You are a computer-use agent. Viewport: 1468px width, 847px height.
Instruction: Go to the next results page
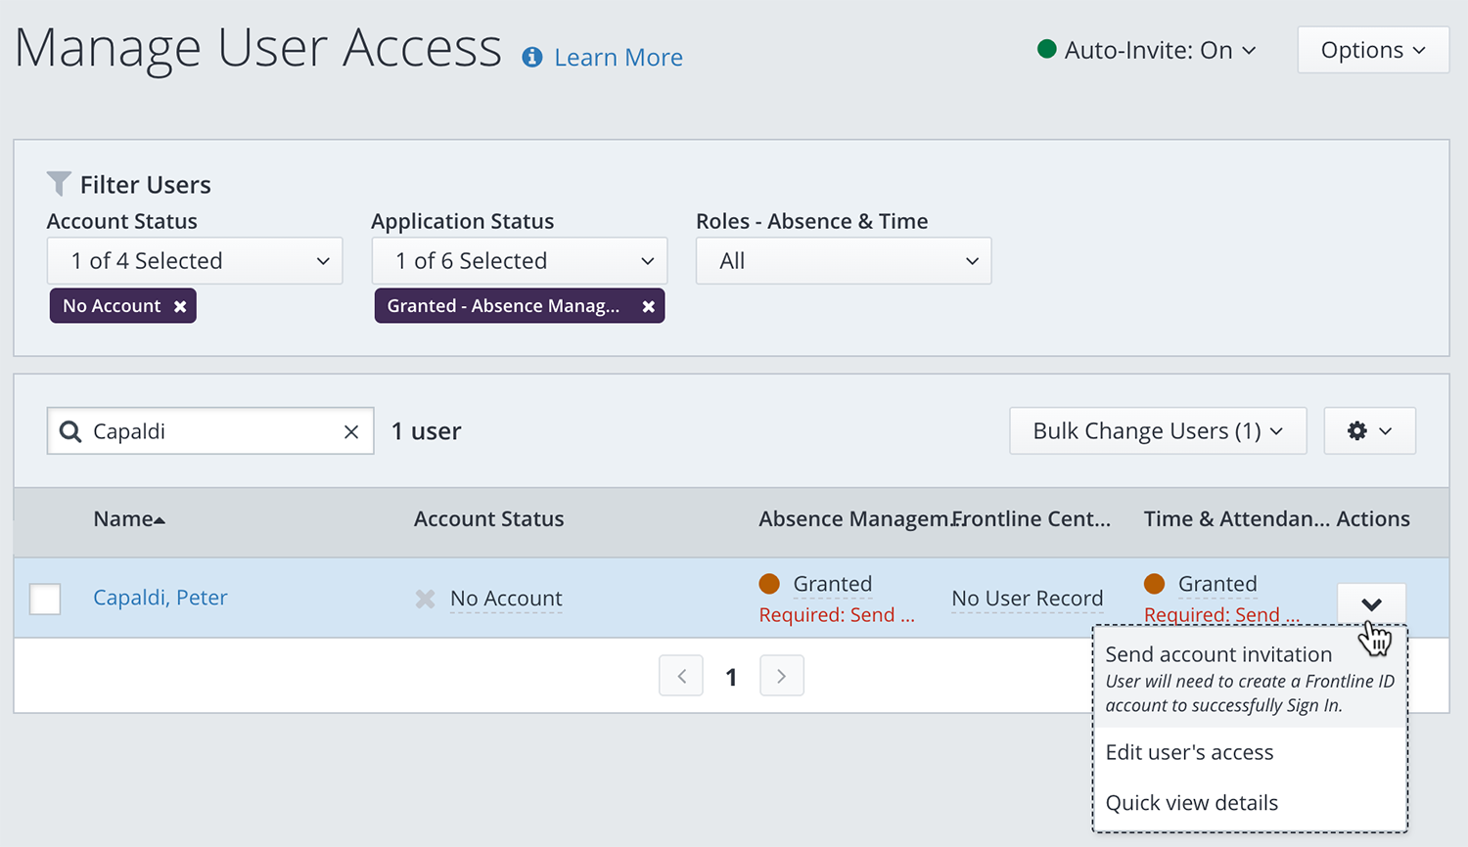click(781, 676)
